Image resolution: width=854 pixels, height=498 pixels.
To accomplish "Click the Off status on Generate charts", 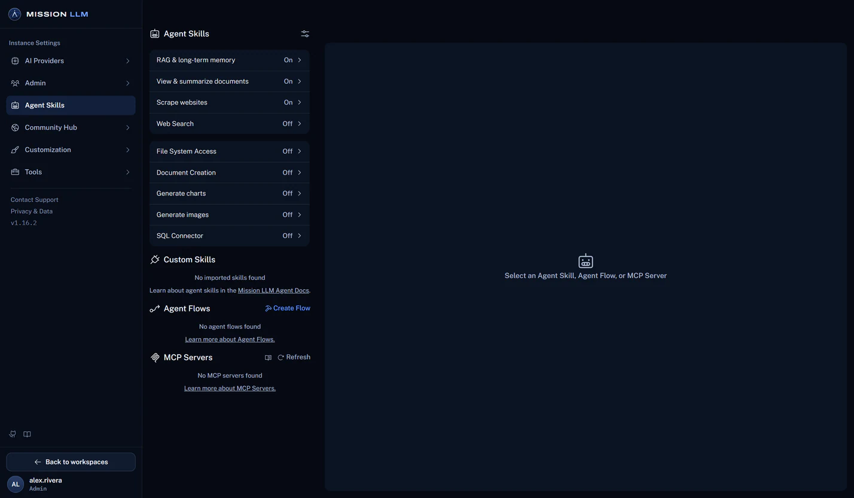I will point(288,194).
